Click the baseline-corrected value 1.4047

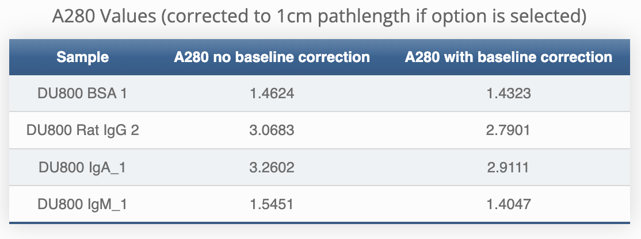(x=508, y=204)
